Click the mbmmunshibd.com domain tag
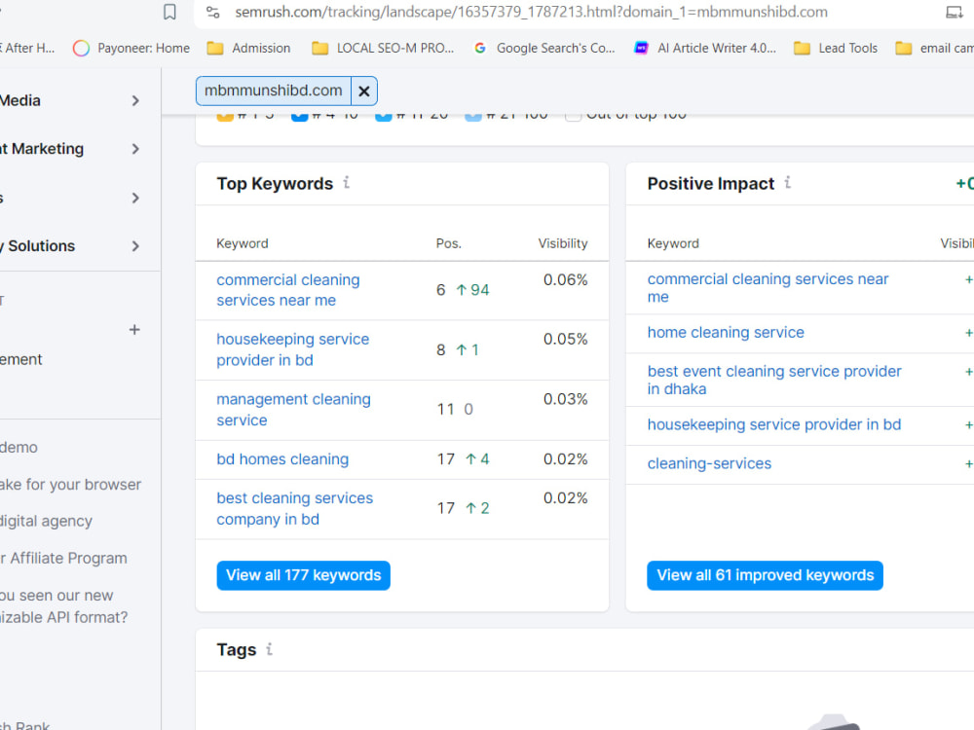974x730 pixels. (x=274, y=91)
